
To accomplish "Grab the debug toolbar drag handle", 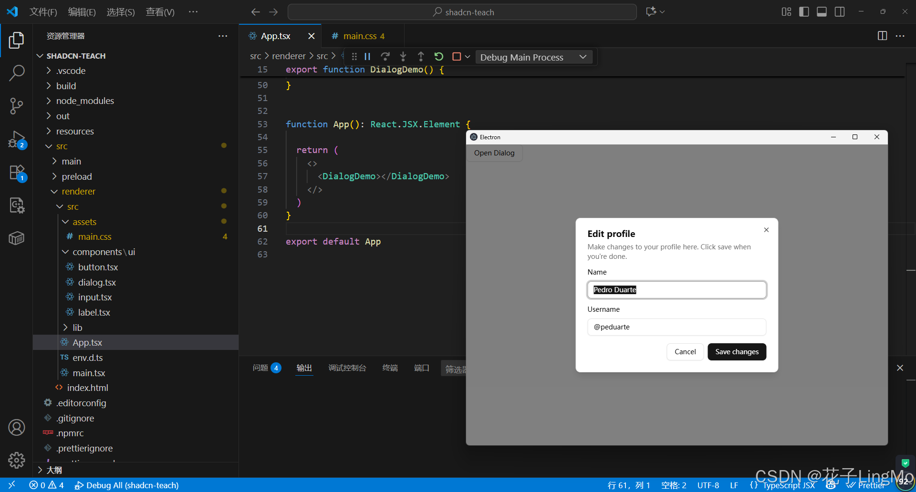I will 354,57.
